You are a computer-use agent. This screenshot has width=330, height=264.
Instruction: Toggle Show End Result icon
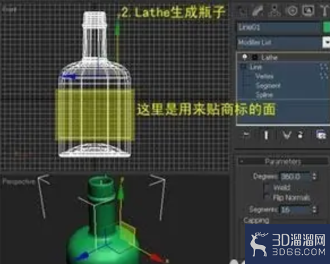266,135
